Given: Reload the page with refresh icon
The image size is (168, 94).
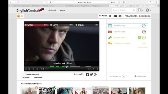Looking at the screenshot, I should pyautogui.click(x=114, y=2).
